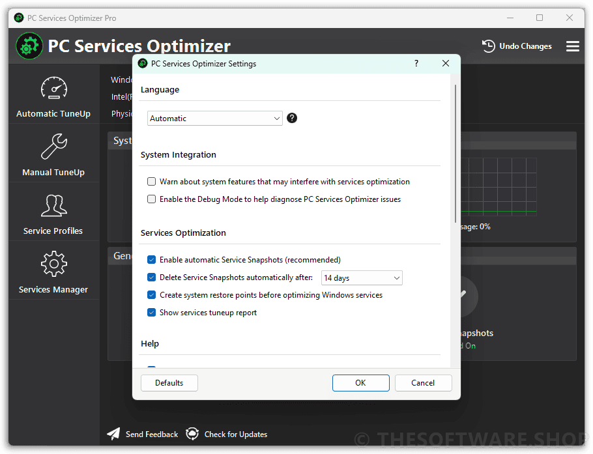Click the Settings dialog help question mark
Image resolution: width=593 pixels, height=454 pixels.
(x=416, y=63)
